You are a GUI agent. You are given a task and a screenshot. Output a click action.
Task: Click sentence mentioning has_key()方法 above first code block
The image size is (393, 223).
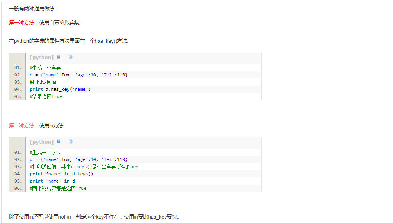[69, 41]
